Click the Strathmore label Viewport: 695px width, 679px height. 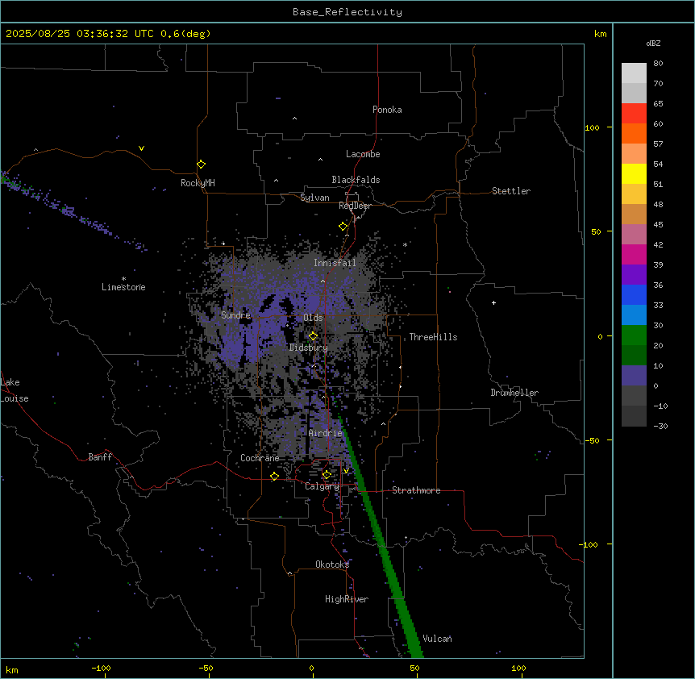(416, 490)
